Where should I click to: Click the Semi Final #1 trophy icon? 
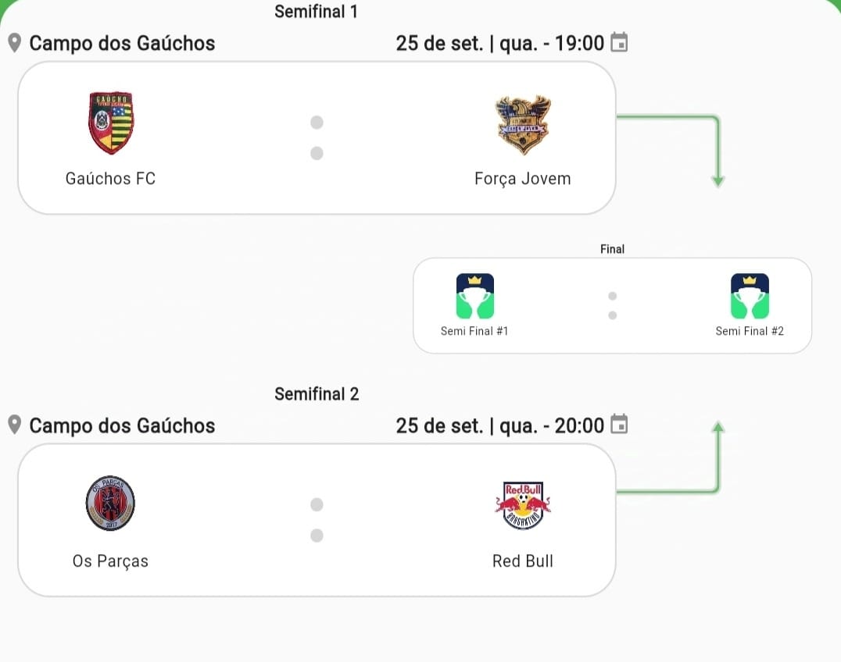click(474, 295)
